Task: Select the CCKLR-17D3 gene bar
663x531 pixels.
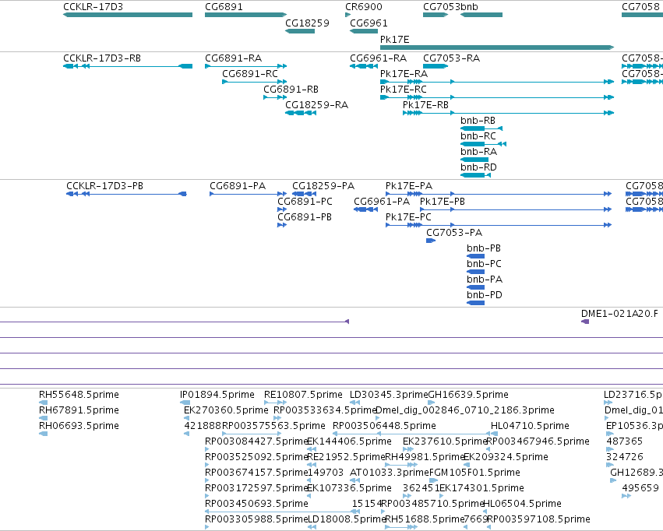Action: [128, 15]
